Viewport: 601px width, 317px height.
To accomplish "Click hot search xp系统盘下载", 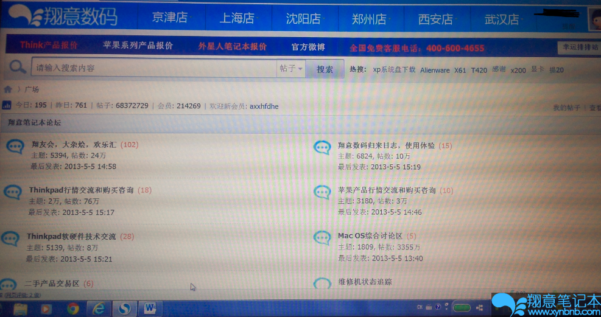I will pyautogui.click(x=394, y=70).
